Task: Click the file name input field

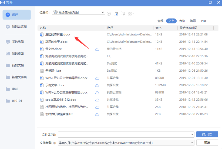Action: click(x=126, y=135)
